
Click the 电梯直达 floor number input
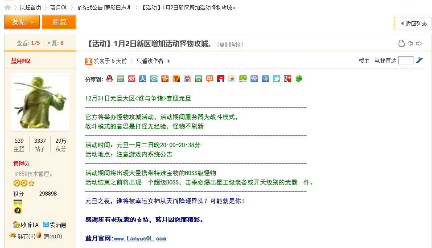[406, 60]
